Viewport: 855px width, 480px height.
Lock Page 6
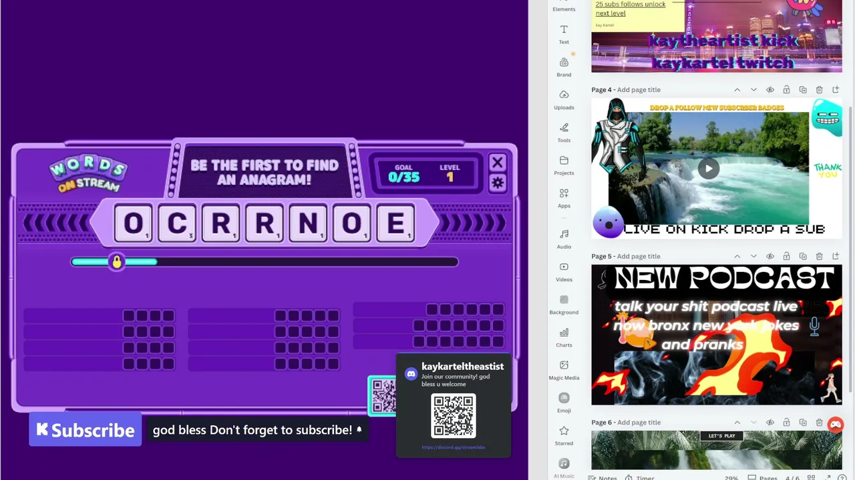[x=786, y=422]
